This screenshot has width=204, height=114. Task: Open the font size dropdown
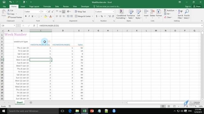(46, 12)
